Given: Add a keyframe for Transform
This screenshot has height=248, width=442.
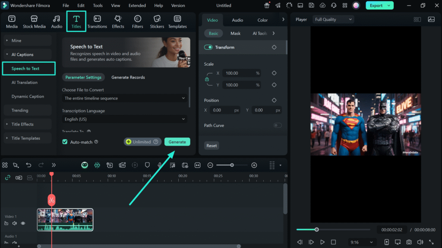Looking at the screenshot, I should click(274, 47).
